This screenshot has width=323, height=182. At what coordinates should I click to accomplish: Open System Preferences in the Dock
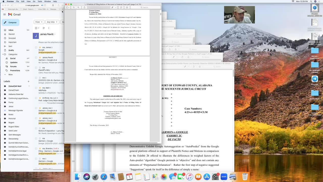point(215,176)
